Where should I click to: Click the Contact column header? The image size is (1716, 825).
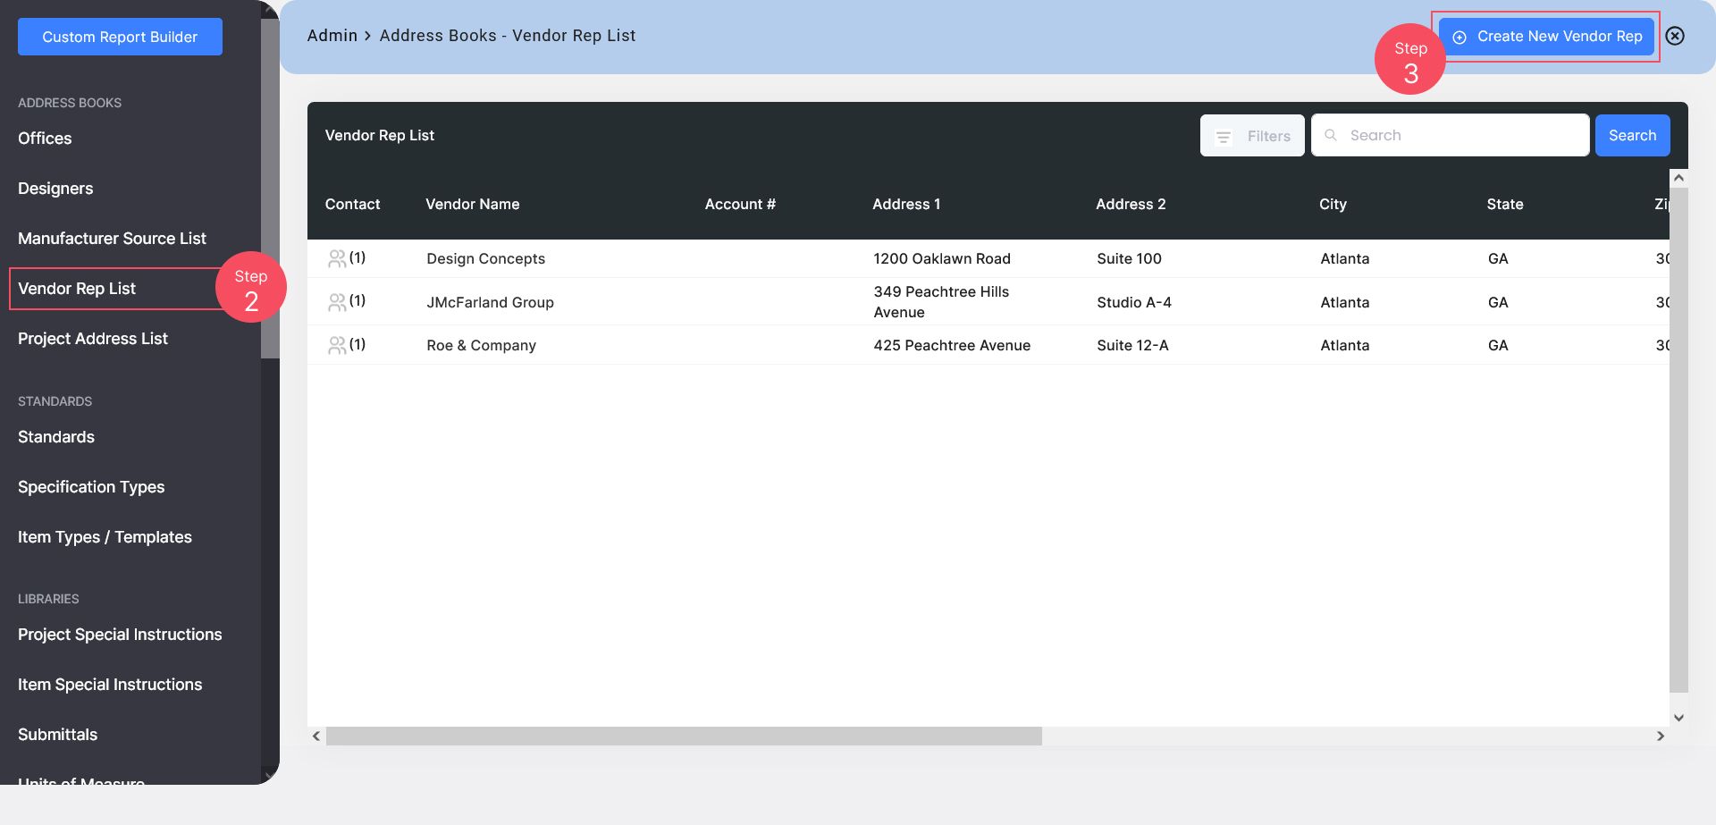click(352, 204)
